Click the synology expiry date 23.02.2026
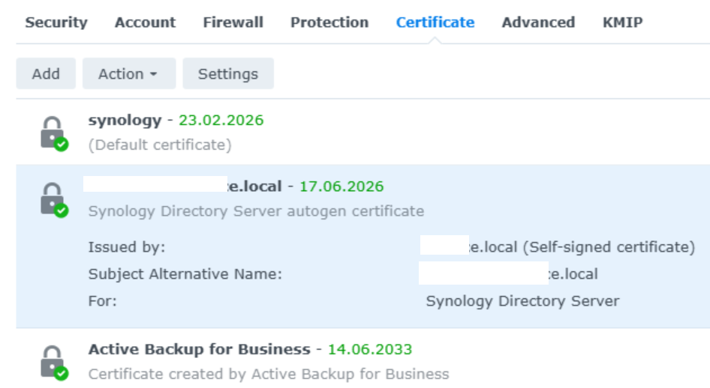Image resolution: width=710 pixels, height=388 pixels. pyautogui.click(x=221, y=121)
